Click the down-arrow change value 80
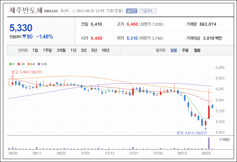Viewport: 237px width, 162px height. [x=27, y=37]
